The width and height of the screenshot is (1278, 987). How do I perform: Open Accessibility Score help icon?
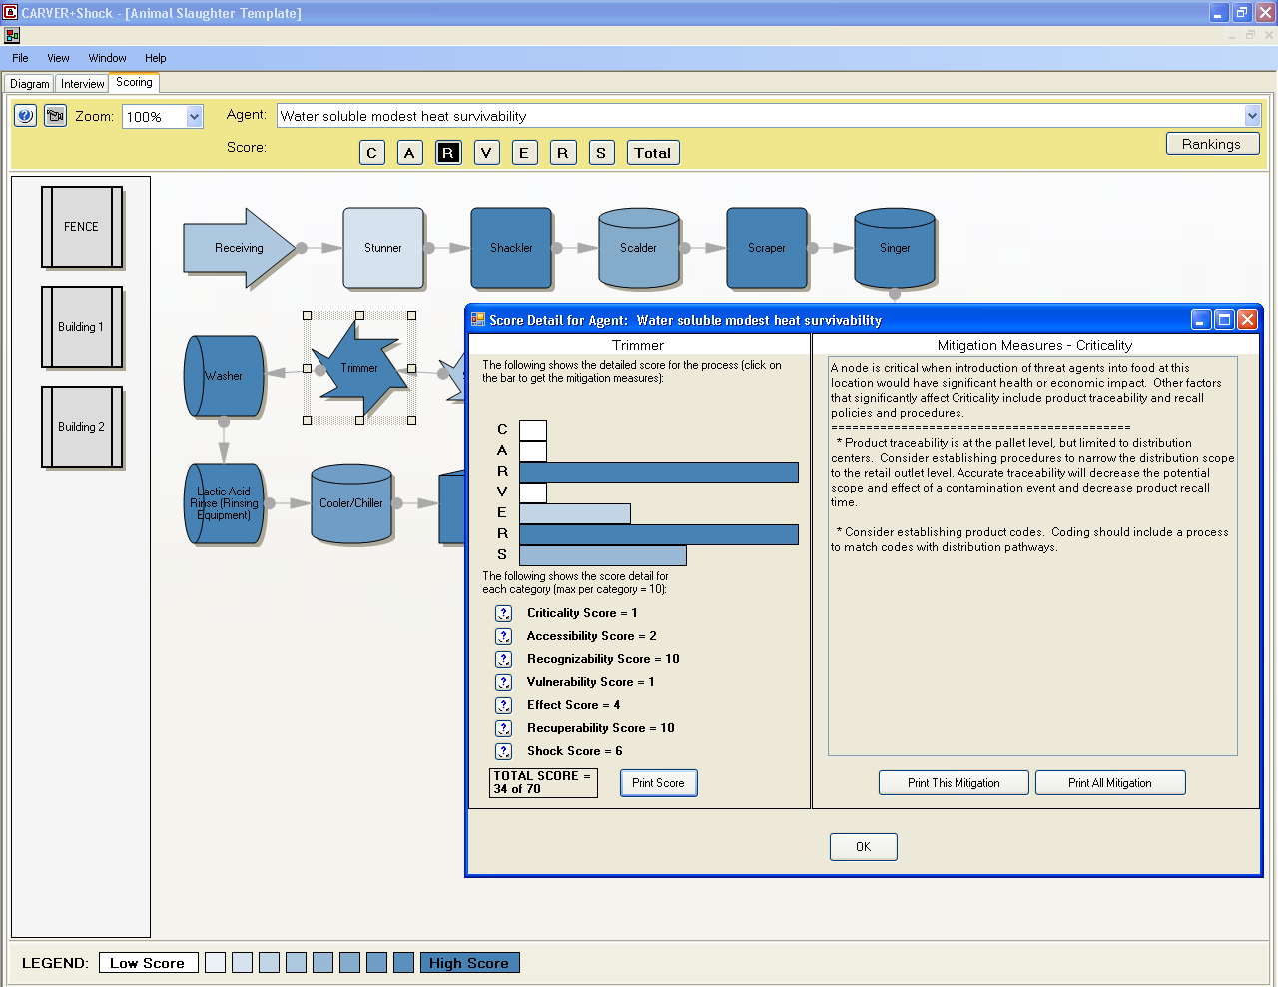pos(504,636)
